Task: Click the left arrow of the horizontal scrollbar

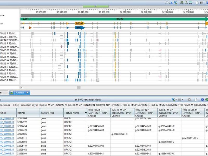Action: click(22, 87)
